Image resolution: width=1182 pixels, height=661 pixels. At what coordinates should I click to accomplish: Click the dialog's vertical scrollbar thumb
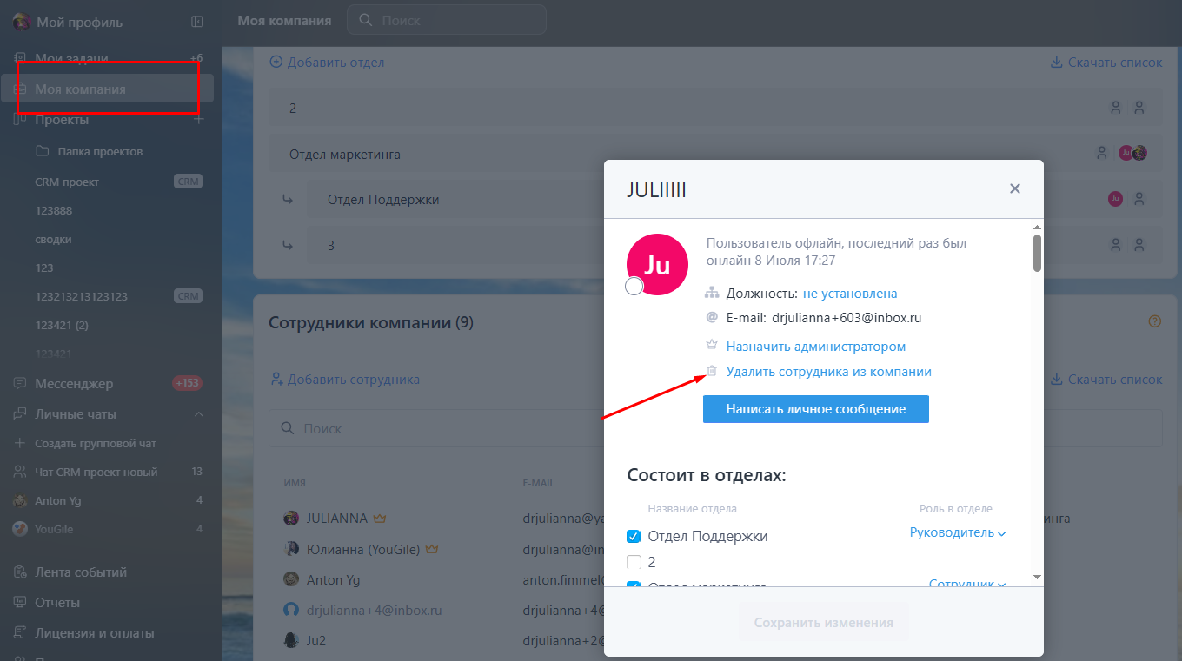(x=1037, y=253)
